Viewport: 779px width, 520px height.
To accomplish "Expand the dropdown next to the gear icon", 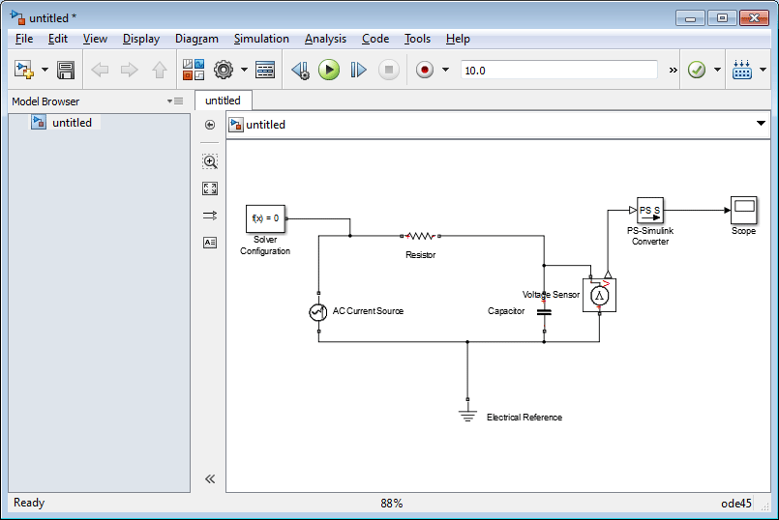I will point(244,70).
